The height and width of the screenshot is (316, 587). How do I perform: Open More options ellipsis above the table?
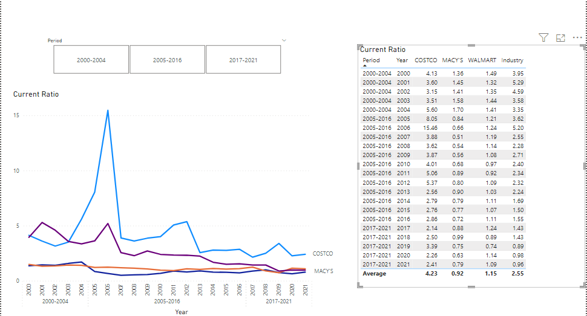pos(577,37)
